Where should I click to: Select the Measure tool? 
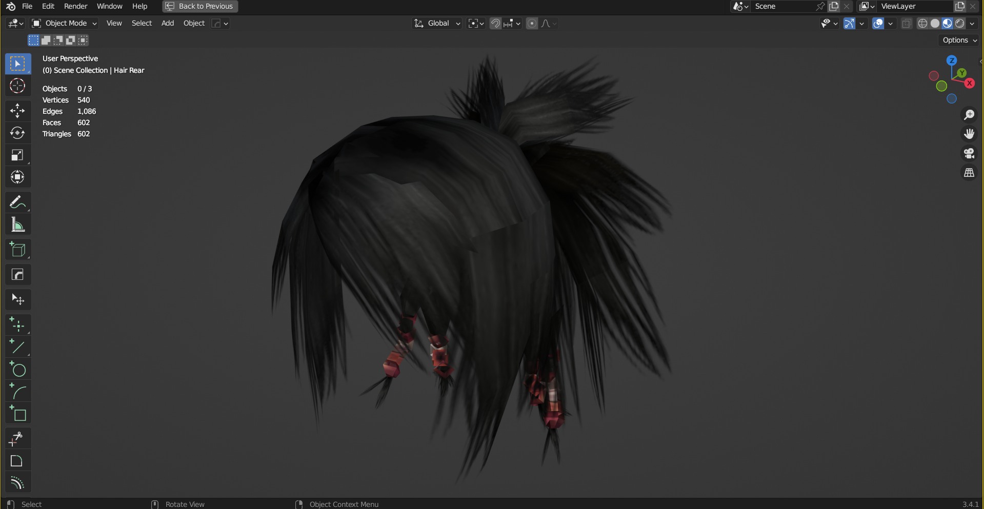tap(18, 225)
